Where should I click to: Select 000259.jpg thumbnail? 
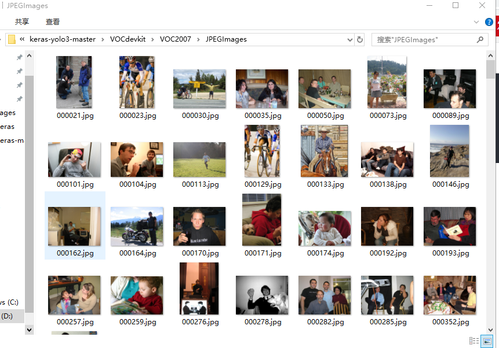pos(137,295)
